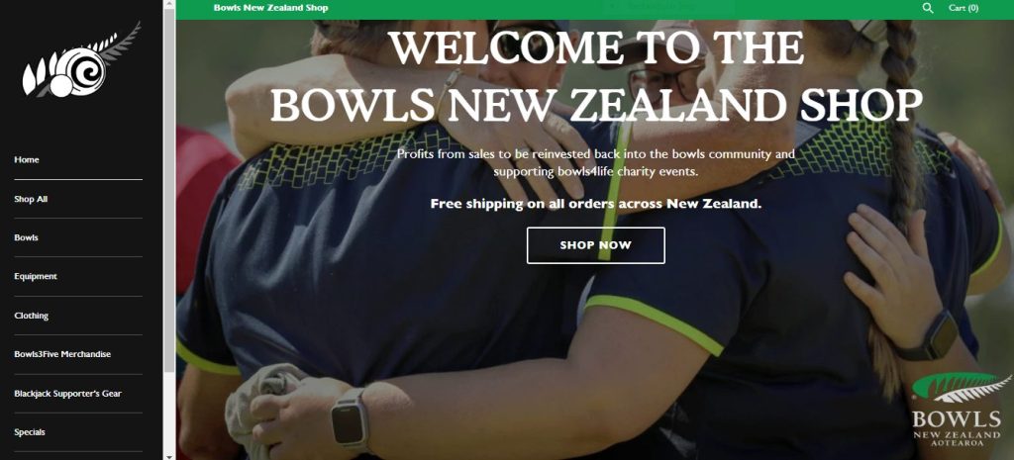Viewport: 1014px width, 460px height.
Task: Click the Bowls New Zealand Aotearoa logo
Action: (961, 411)
